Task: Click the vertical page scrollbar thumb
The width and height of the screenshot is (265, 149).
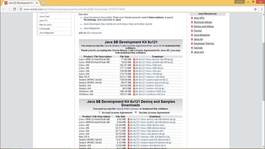Action: pyautogui.click(x=263, y=72)
